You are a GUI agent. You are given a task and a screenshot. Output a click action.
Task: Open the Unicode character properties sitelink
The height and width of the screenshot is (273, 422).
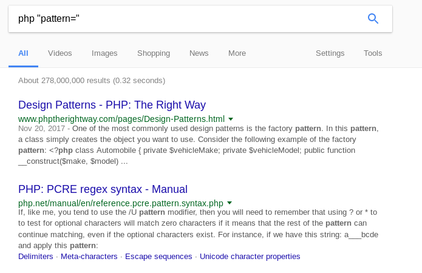tap(250, 257)
